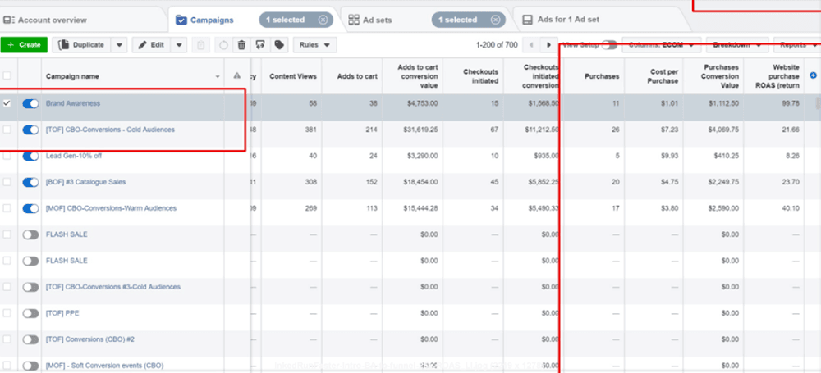Click the tag/label icon in toolbar
The height and width of the screenshot is (373, 821).
(x=280, y=45)
